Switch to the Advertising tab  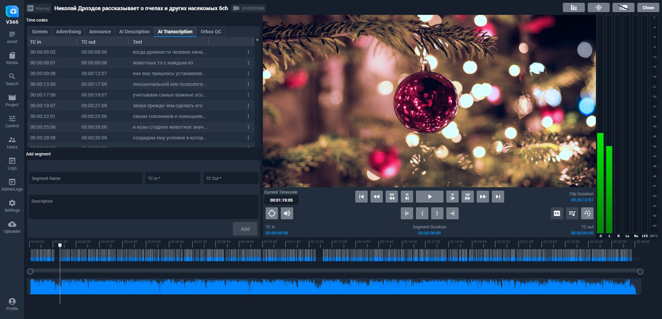tap(68, 32)
